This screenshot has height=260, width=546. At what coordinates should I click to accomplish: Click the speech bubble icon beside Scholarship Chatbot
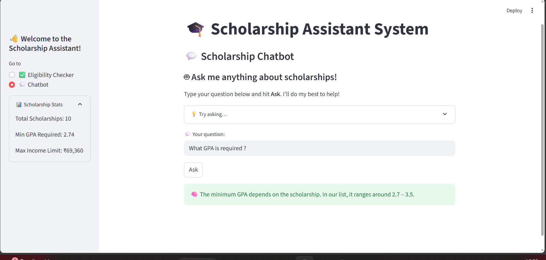coord(191,56)
